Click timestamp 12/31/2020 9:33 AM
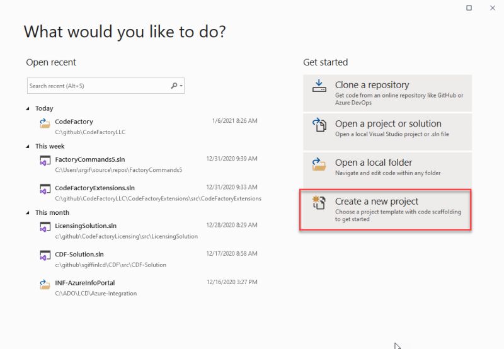504x349 pixels. click(232, 187)
